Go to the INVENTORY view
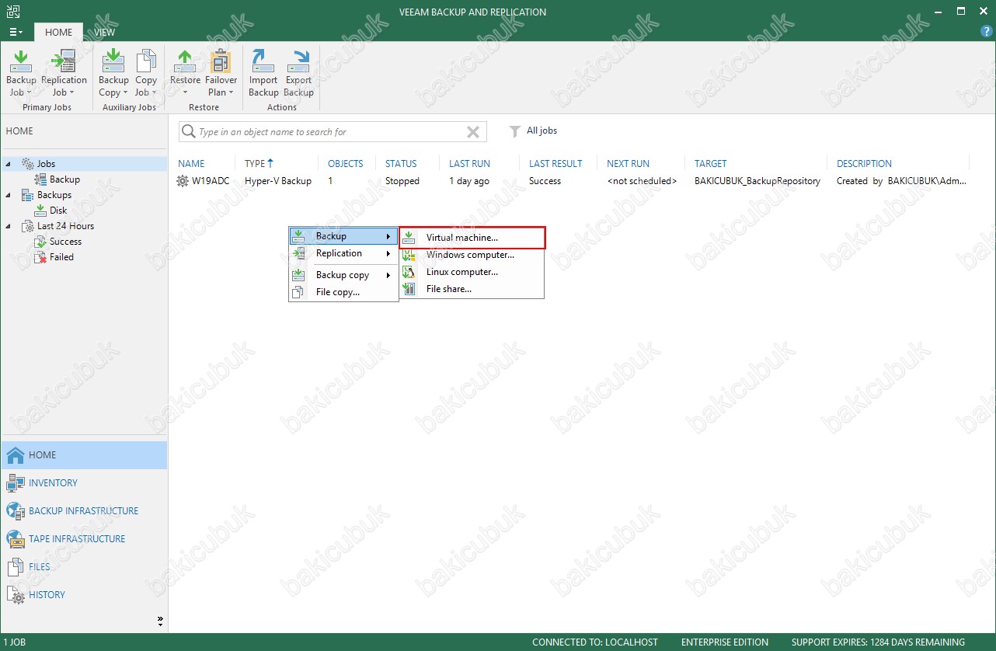This screenshot has width=996, height=651. point(53,483)
